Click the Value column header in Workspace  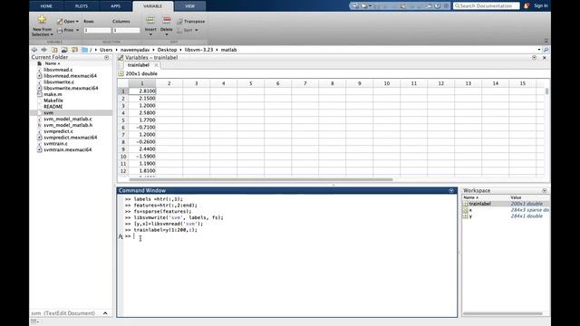coord(516,197)
